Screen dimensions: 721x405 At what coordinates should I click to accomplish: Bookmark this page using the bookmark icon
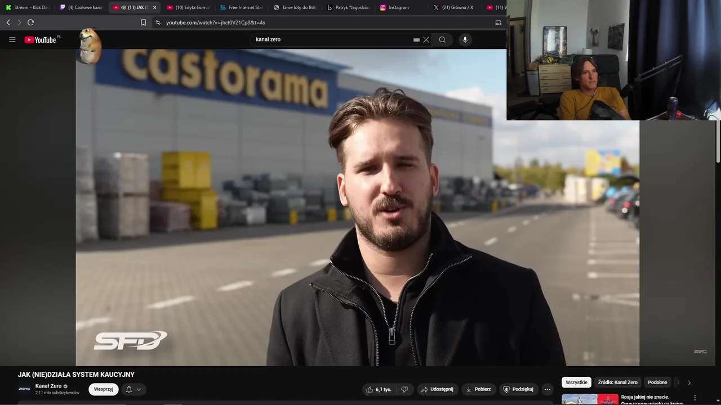coord(143,22)
